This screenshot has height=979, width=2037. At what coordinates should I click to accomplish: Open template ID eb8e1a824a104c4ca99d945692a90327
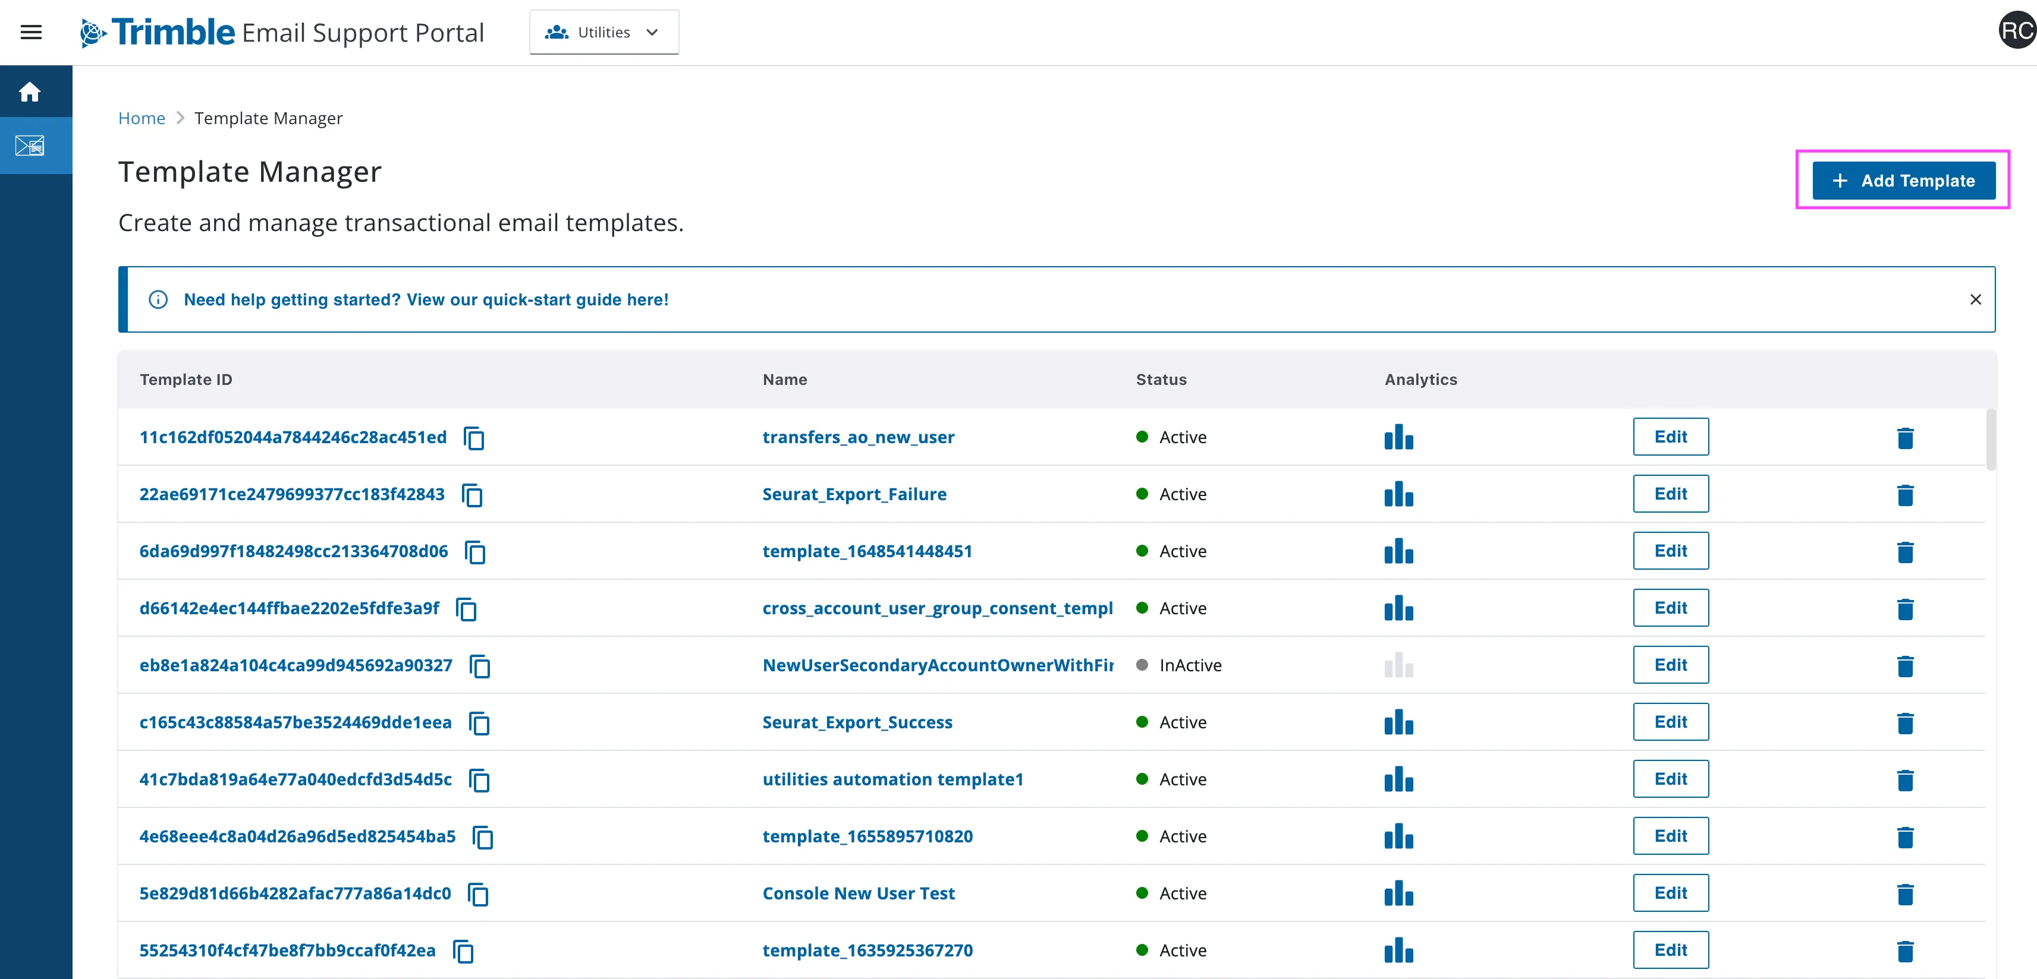click(x=296, y=665)
